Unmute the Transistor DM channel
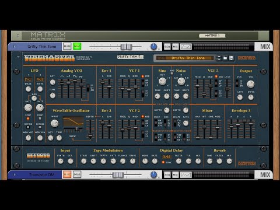 click(67, 174)
